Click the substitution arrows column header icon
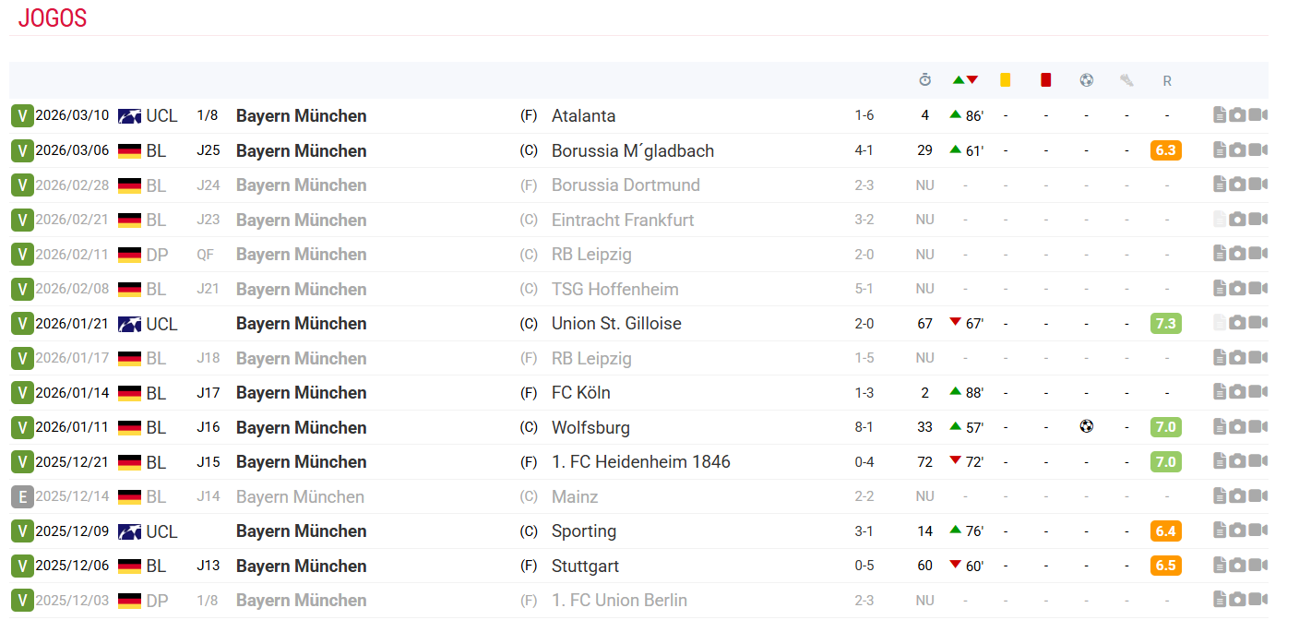This screenshot has width=1299, height=620. click(x=965, y=80)
